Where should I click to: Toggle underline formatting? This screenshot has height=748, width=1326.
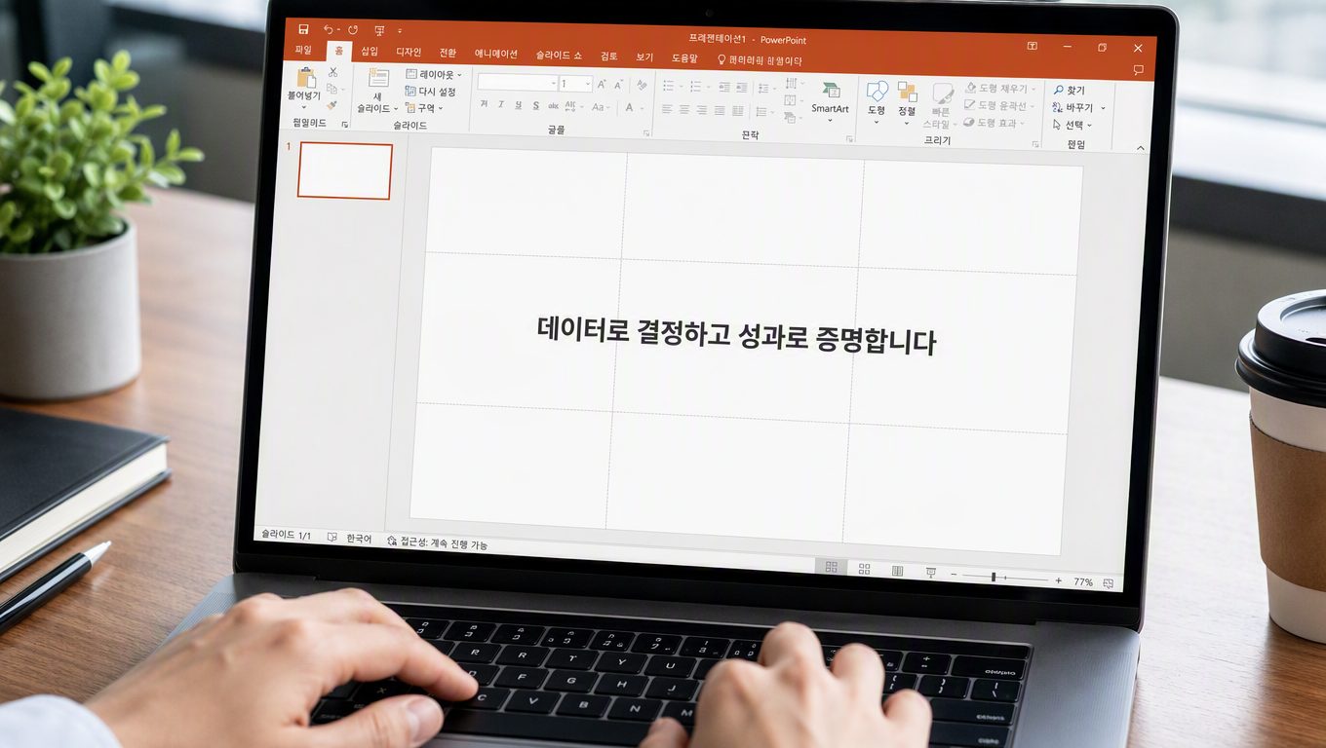pyautogui.click(x=519, y=105)
